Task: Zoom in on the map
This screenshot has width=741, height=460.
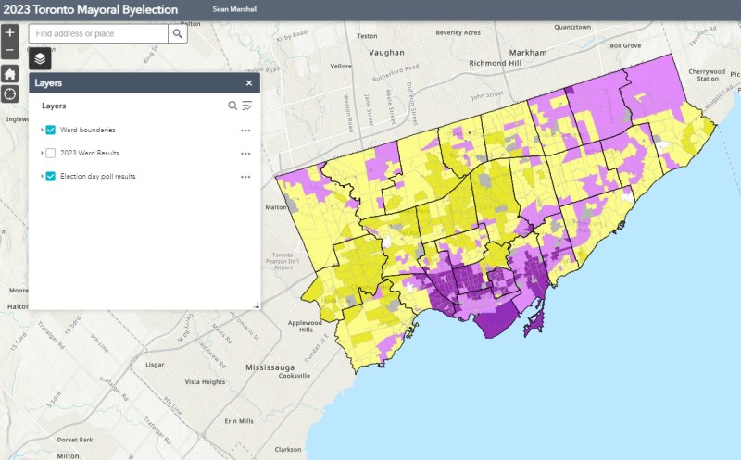Action: [x=10, y=32]
